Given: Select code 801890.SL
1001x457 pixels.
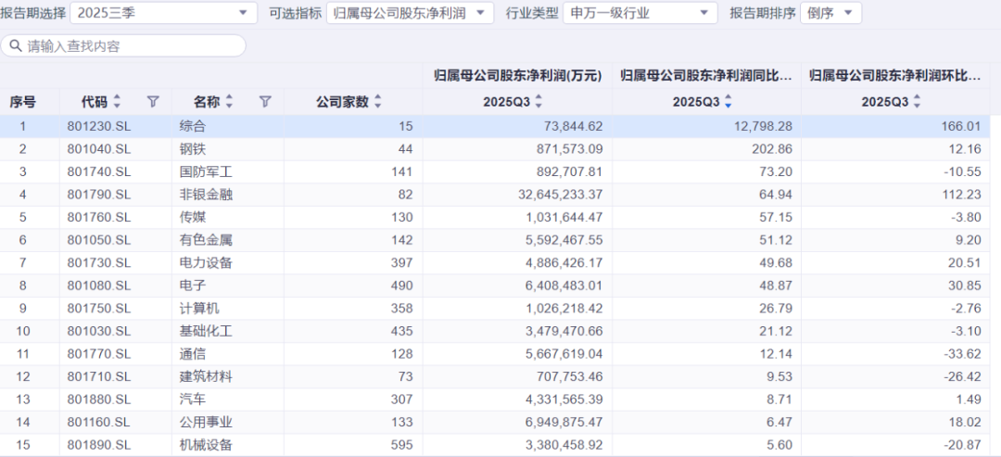Looking at the screenshot, I should coord(99,445).
